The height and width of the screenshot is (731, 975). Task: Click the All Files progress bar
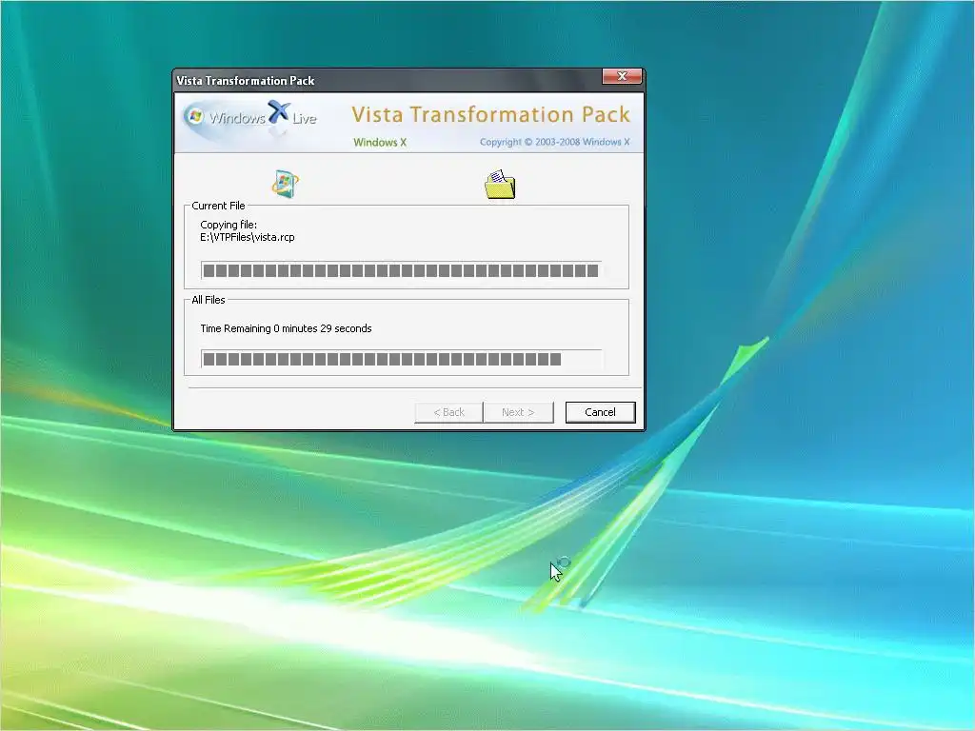tap(401, 359)
